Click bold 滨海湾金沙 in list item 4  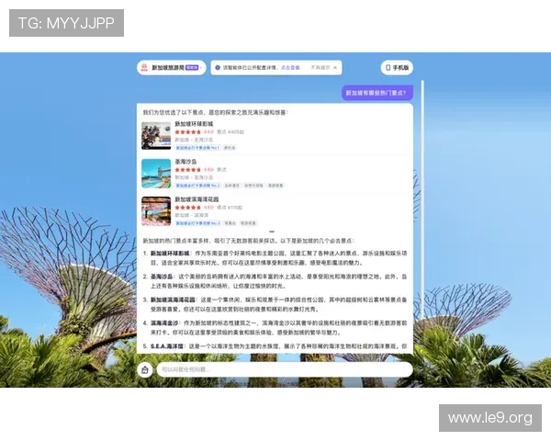click(164, 322)
